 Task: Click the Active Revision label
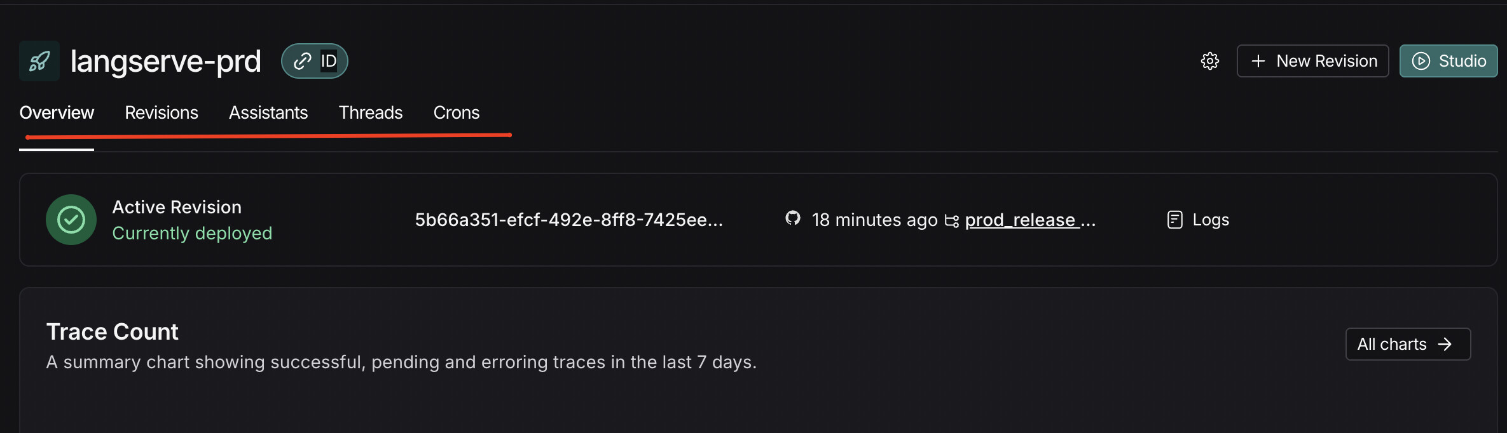click(177, 207)
